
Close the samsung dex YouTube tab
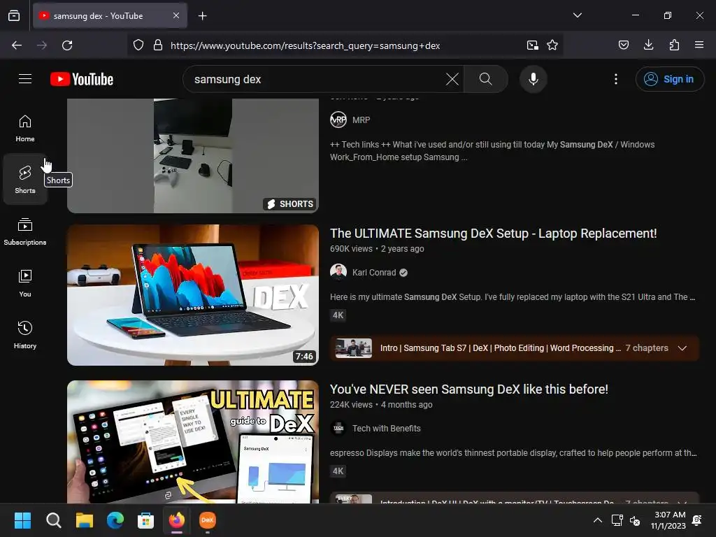coord(176,15)
